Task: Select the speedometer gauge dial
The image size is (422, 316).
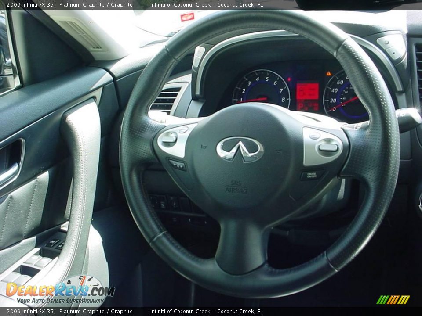Action: [x=346, y=95]
